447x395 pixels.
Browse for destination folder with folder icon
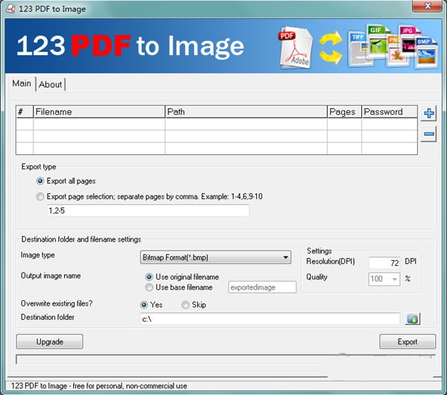(413, 319)
